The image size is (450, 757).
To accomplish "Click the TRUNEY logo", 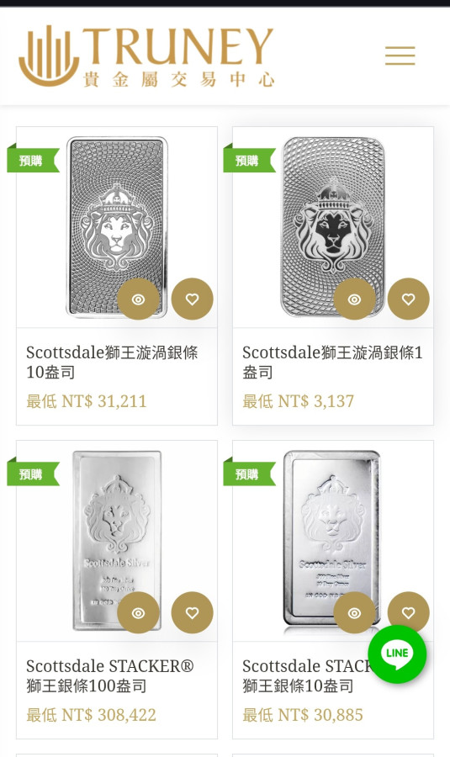I will click(x=147, y=56).
